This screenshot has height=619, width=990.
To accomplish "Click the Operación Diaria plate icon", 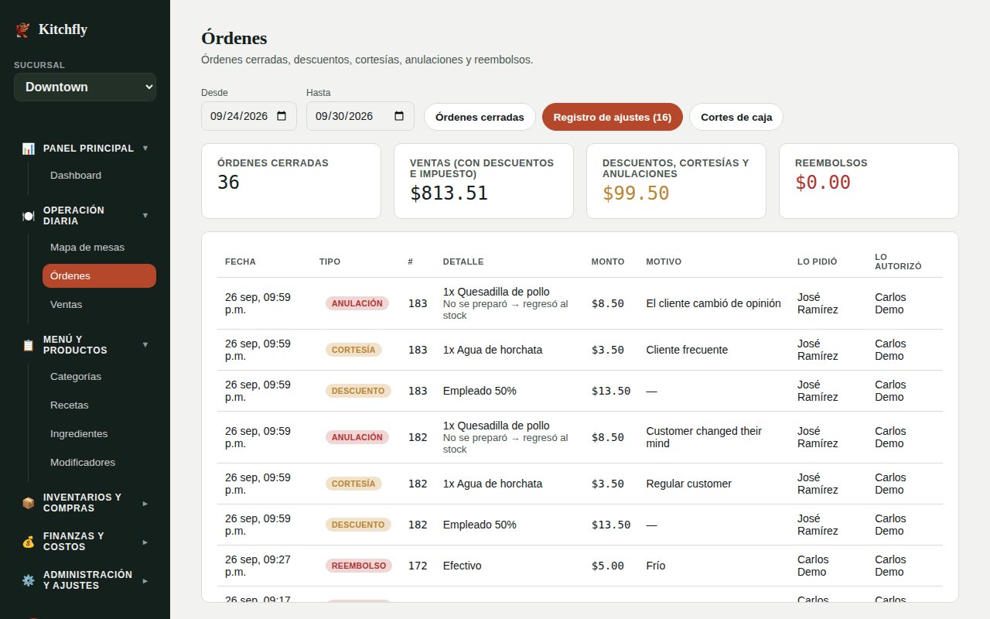I will (29, 216).
